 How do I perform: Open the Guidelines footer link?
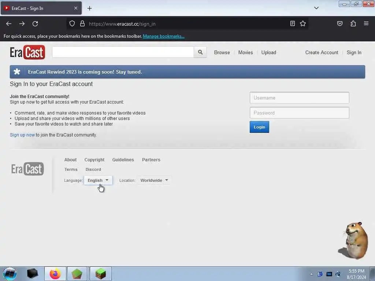point(123,160)
